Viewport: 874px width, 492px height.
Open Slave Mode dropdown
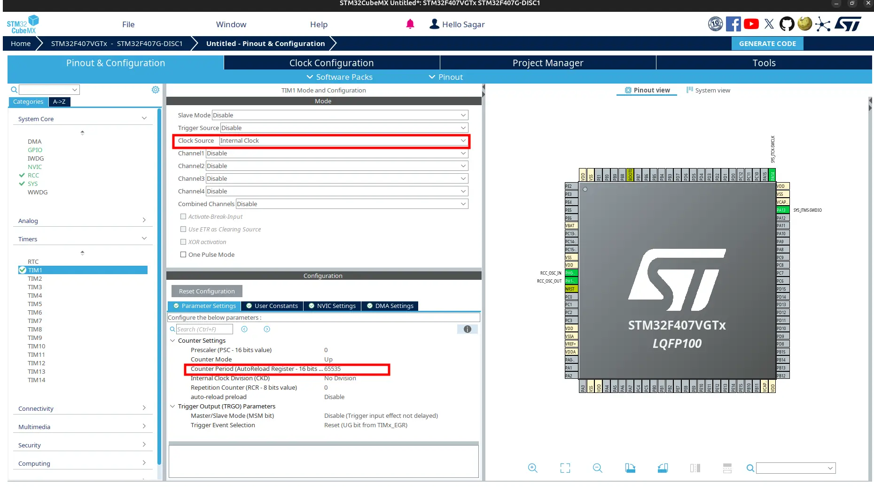point(340,115)
